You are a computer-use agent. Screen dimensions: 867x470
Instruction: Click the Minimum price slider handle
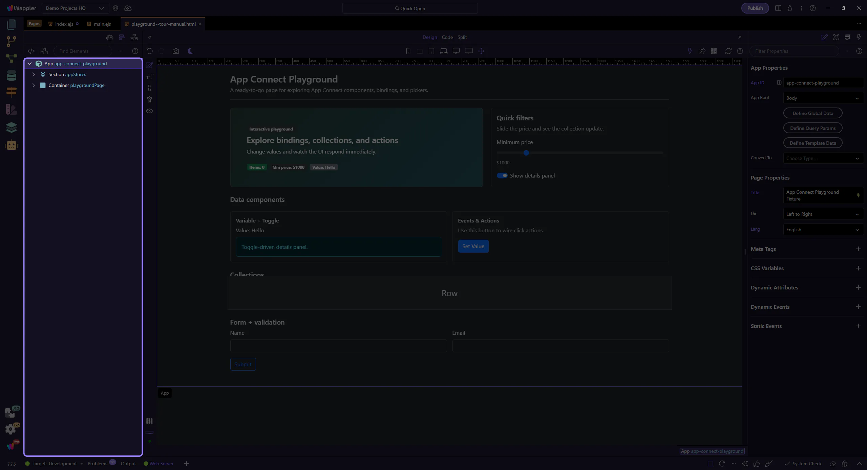coord(526,153)
